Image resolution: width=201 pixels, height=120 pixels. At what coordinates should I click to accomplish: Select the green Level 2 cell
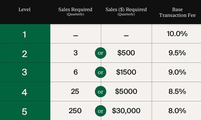(25, 53)
